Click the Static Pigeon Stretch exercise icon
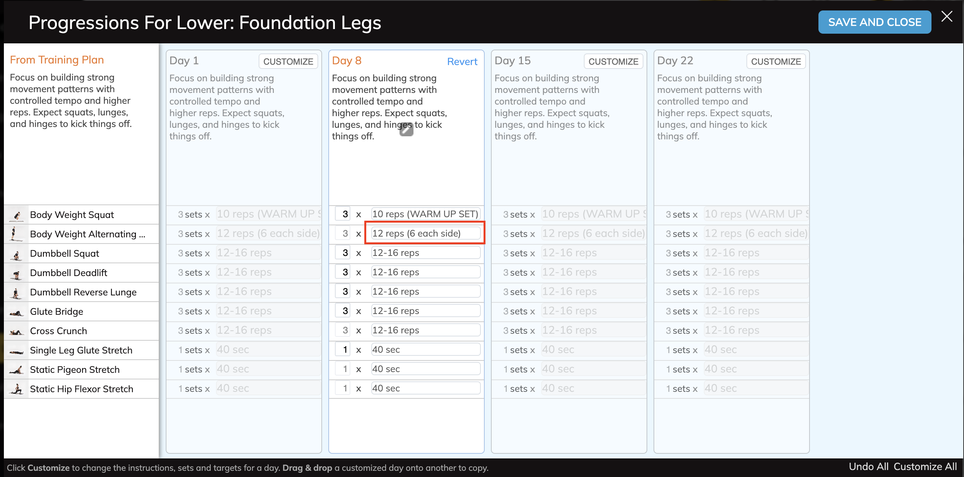Screen dimensions: 964x477 pyautogui.click(x=16, y=369)
